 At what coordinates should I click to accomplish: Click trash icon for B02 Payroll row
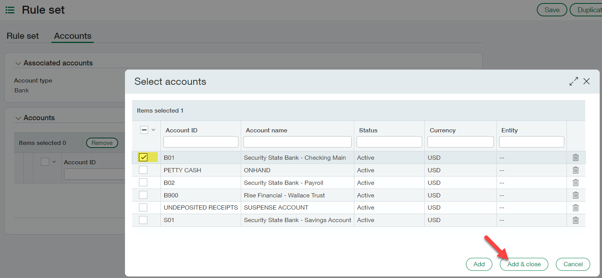click(575, 183)
